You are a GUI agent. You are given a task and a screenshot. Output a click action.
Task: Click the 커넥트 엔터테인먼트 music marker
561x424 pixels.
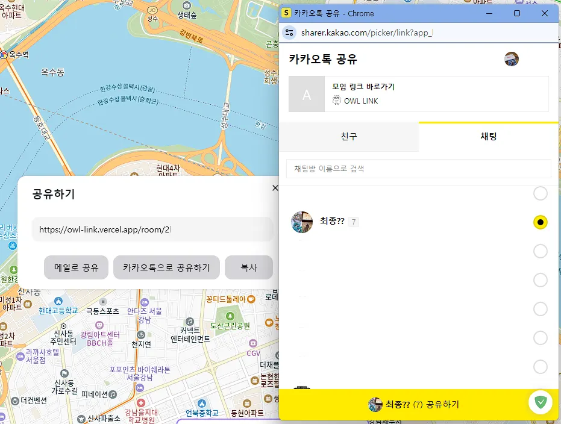coord(190,322)
